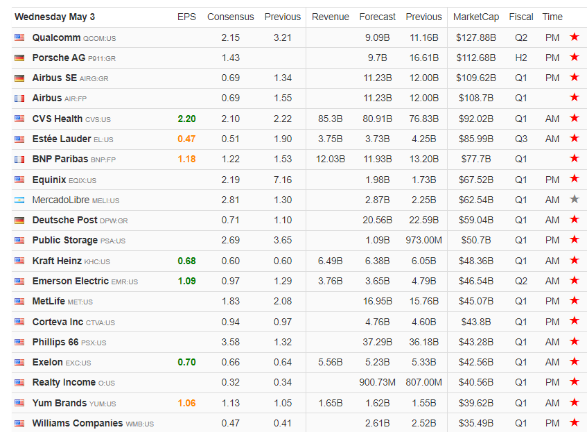Open the Kraft Heinz company link
Viewport: 587px width, 432px height.
[x=57, y=261]
